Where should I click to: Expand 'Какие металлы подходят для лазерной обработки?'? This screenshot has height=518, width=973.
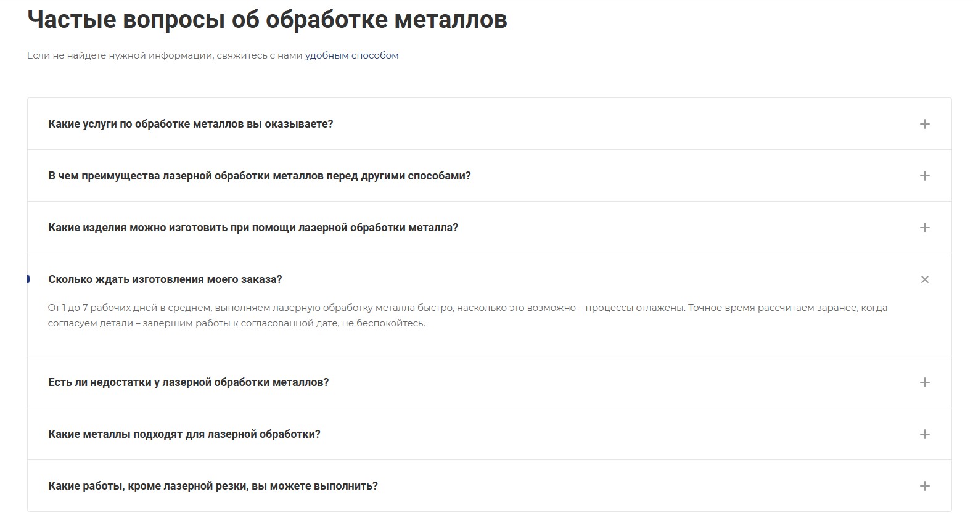point(184,434)
